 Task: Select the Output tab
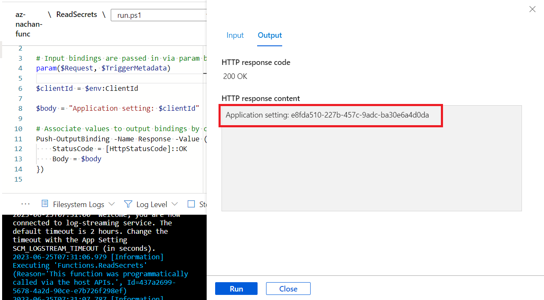point(270,35)
